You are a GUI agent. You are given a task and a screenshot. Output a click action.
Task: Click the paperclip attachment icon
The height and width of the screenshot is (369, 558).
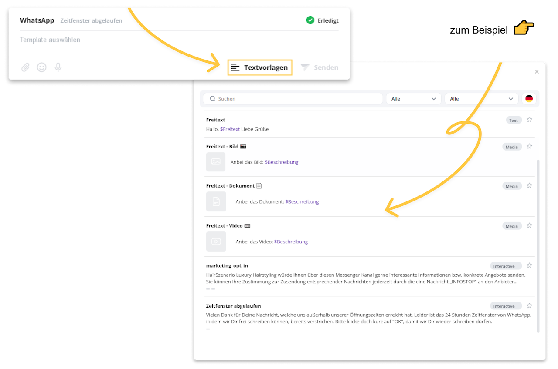pos(26,67)
